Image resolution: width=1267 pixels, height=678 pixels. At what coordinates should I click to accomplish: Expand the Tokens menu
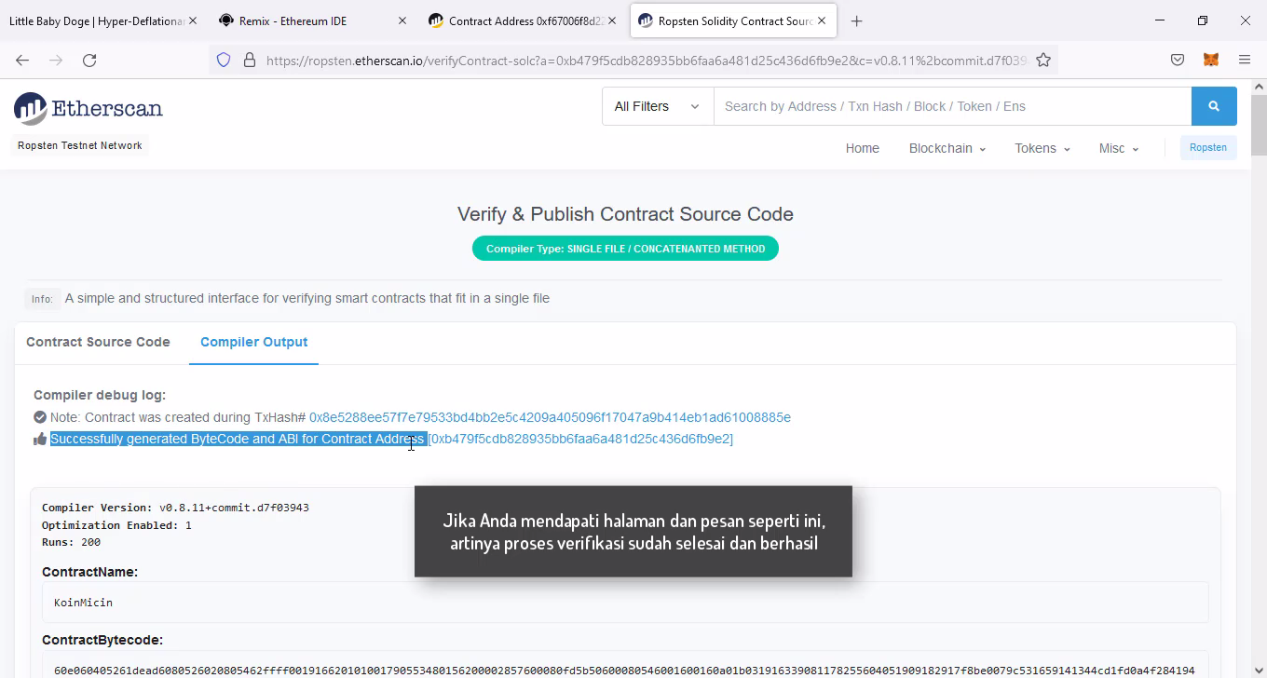[x=1042, y=148]
